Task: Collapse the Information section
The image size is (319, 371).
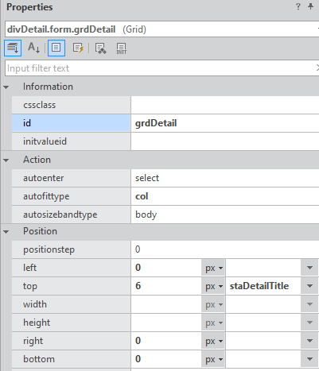Action: [x=6, y=87]
